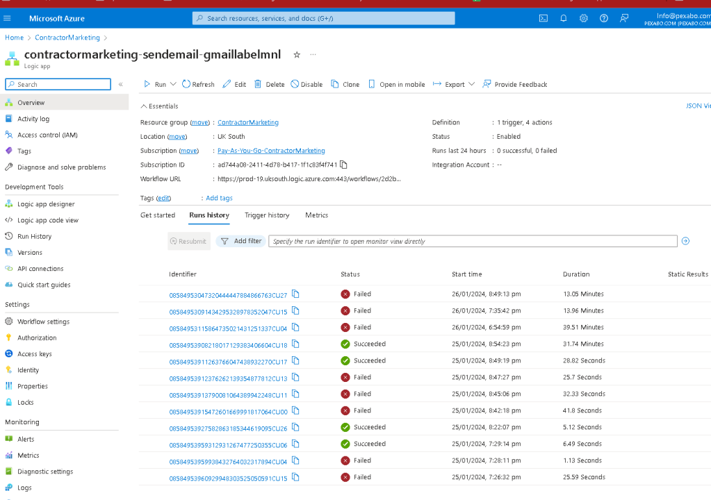Open Access keys

pos(35,353)
